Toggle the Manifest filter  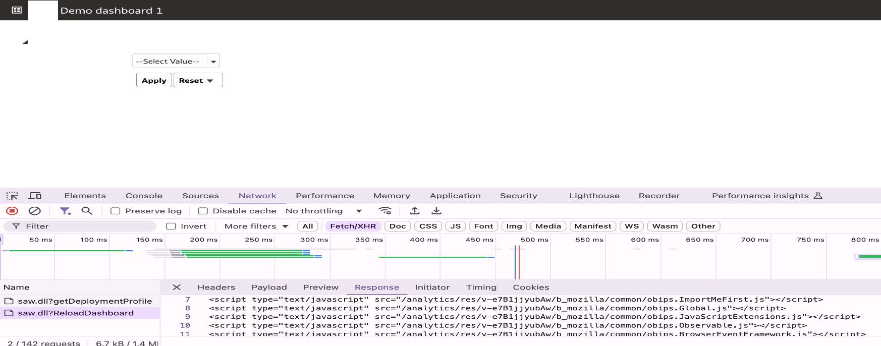(x=593, y=226)
